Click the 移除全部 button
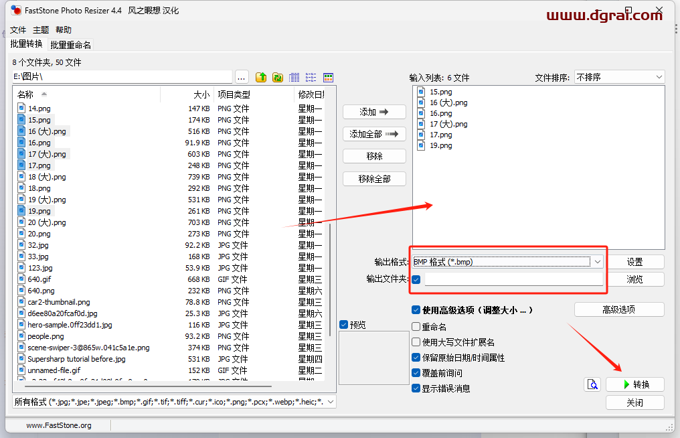680x438 pixels. click(374, 179)
